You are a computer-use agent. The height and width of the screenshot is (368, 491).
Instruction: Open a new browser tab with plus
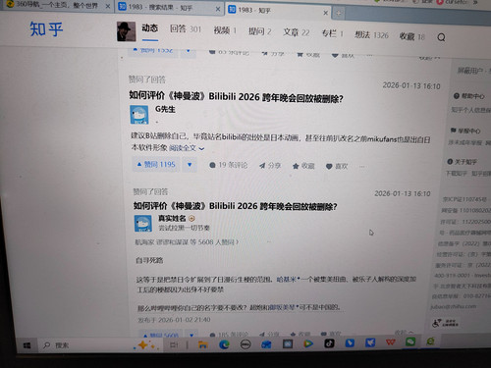(339, 13)
